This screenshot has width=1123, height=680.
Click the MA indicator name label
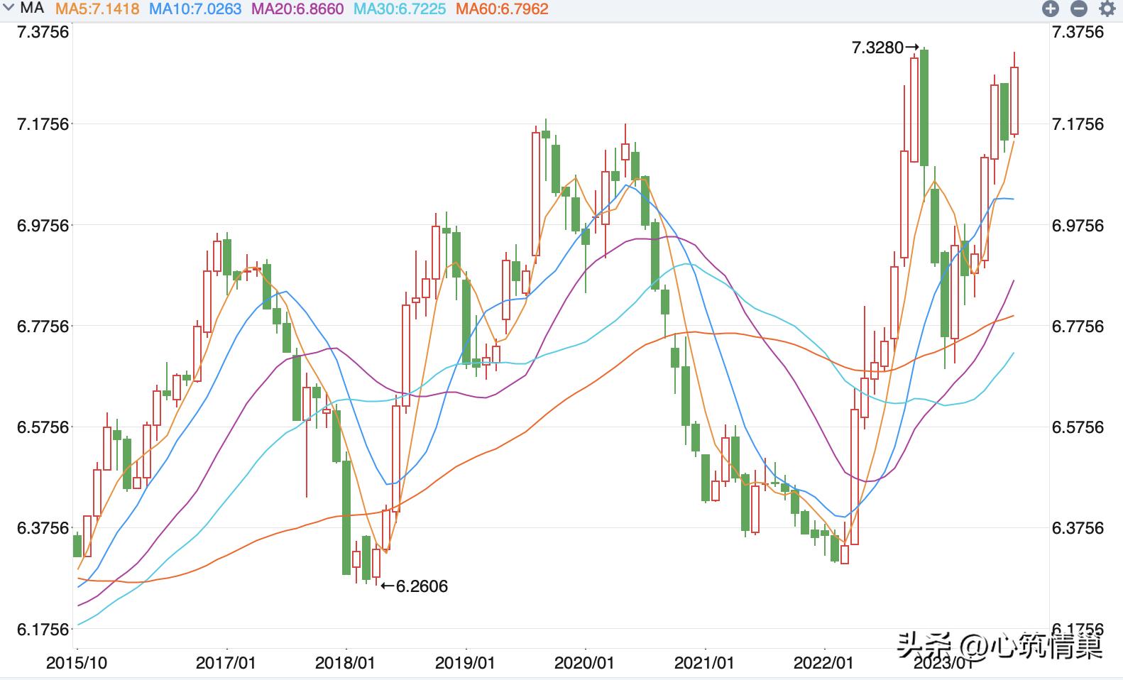click(32, 9)
